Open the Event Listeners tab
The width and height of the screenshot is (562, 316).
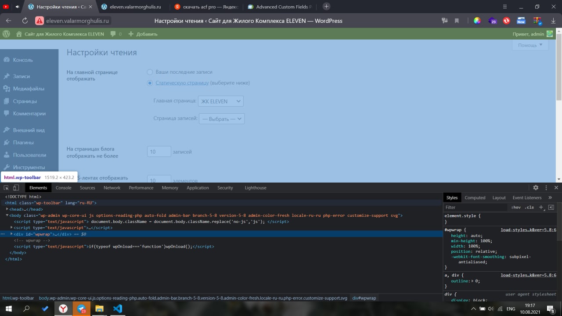pos(527,197)
